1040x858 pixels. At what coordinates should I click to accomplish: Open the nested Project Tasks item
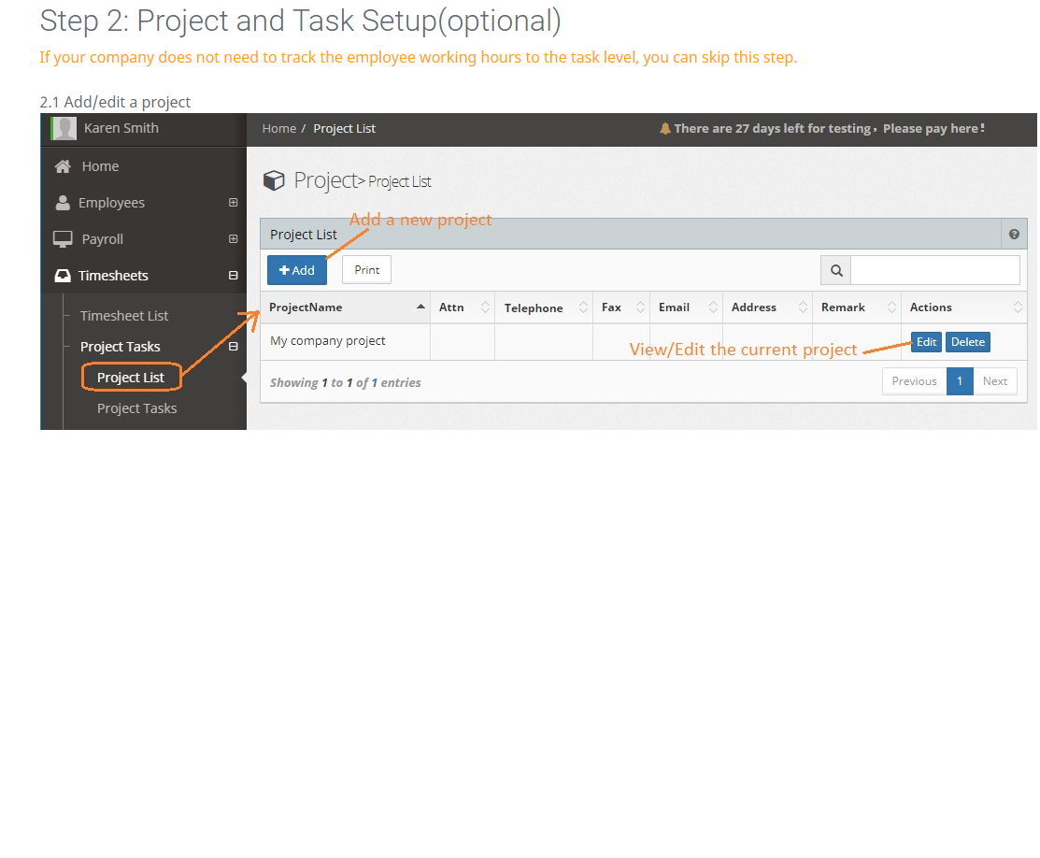tap(136, 408)
